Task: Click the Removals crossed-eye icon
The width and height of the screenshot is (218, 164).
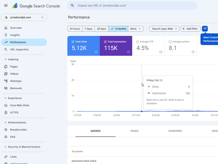Action: (x=6, y=88)
